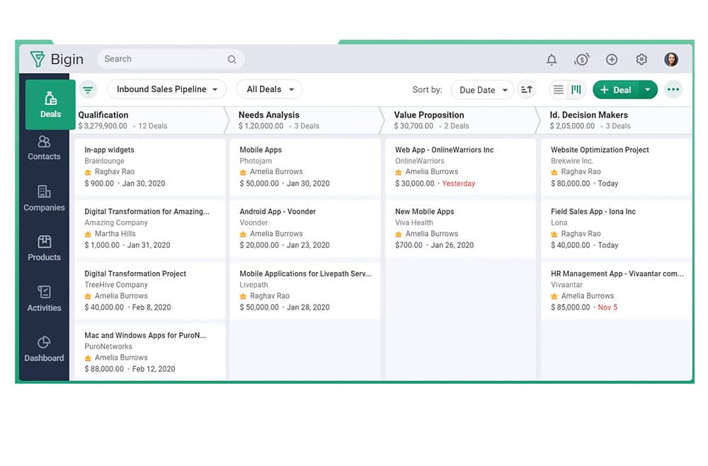Open the Digital Transformation for Amazing... deal
Screen dimensions: 708x466
[150, 229]
